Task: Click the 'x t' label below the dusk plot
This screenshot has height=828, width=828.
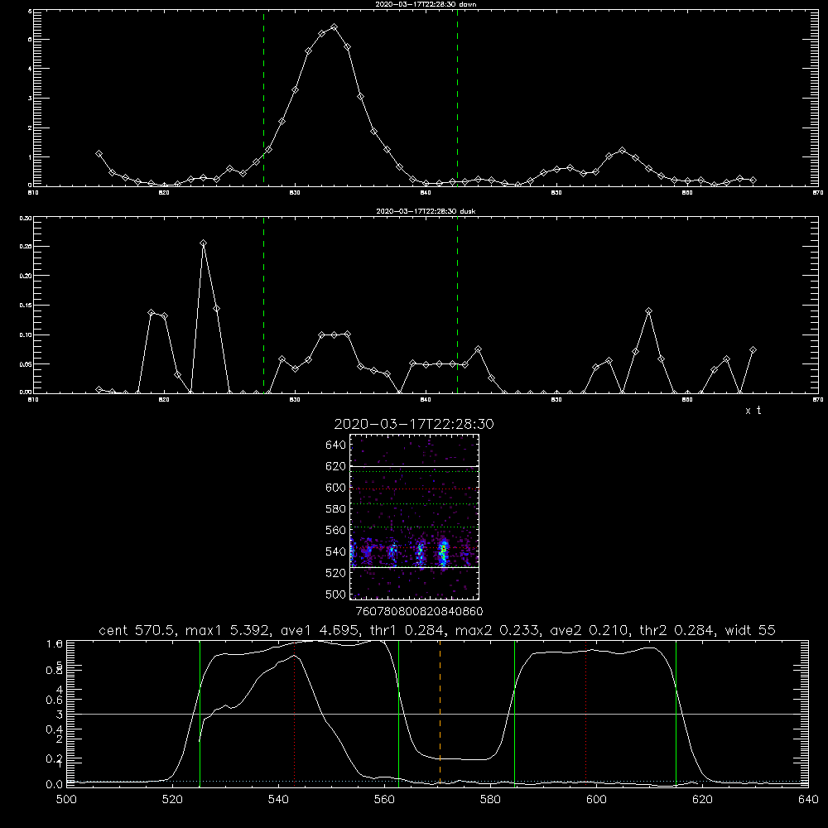Action: coord(753,411)
